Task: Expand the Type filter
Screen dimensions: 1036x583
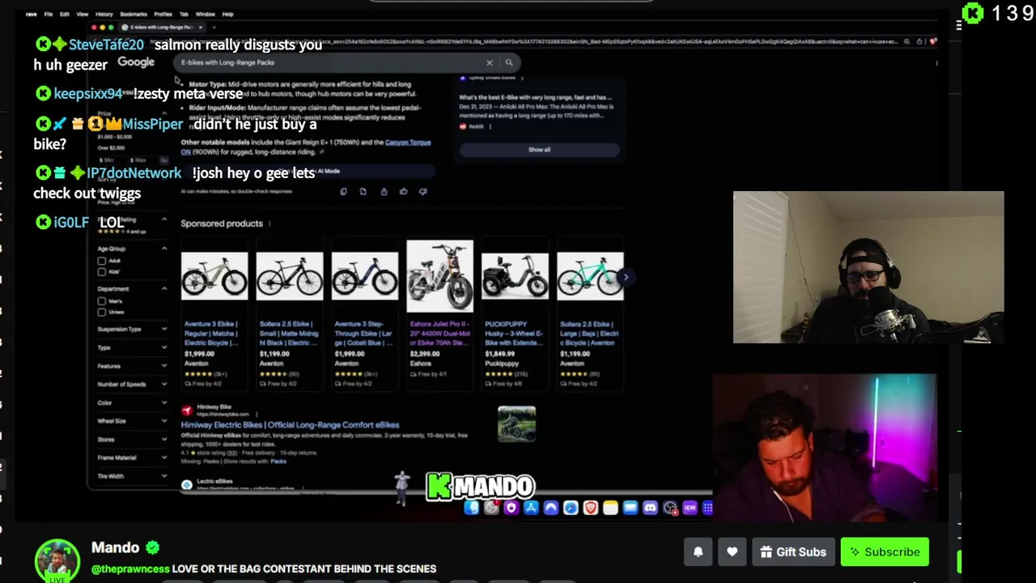Action: (x=164, y=347)
